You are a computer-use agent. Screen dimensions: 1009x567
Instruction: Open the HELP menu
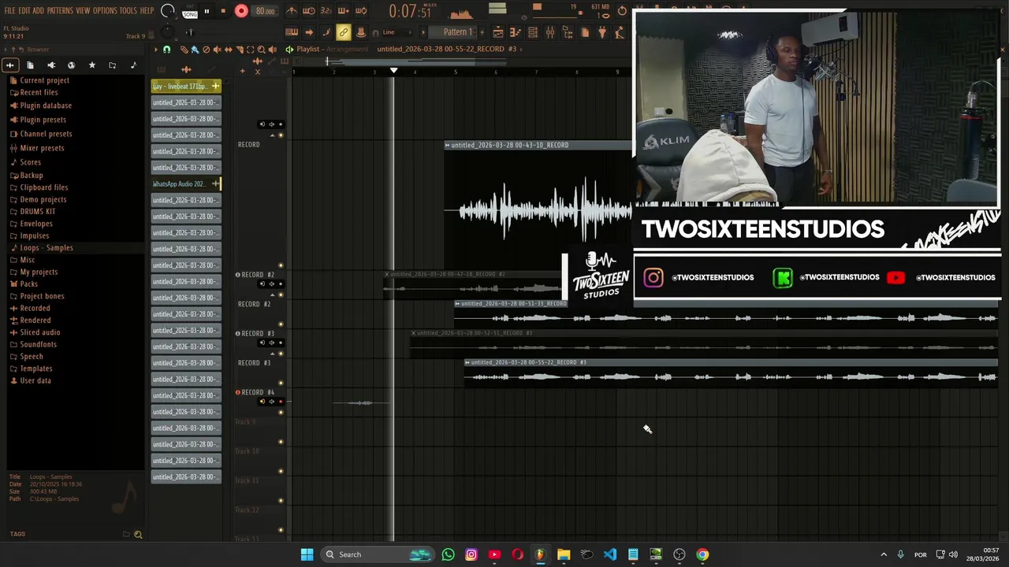147,11
